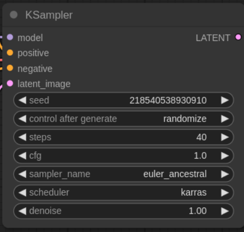Click the orange positive input socket
The width and height of the screenshot is (244, 232).
[10, 53]
